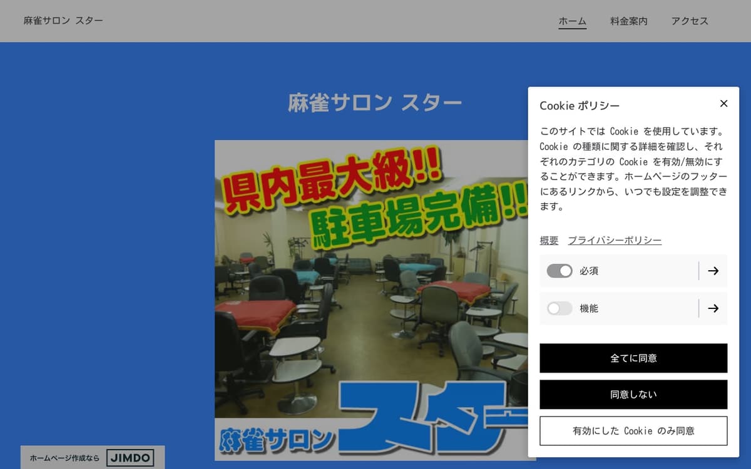Open the 概要 link
Screen dimensions: 751x469
click(549, 241)
